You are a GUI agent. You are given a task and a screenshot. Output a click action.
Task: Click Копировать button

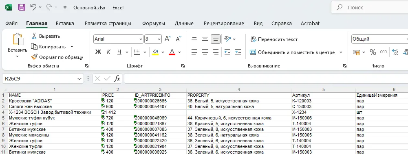pos(49,47)
